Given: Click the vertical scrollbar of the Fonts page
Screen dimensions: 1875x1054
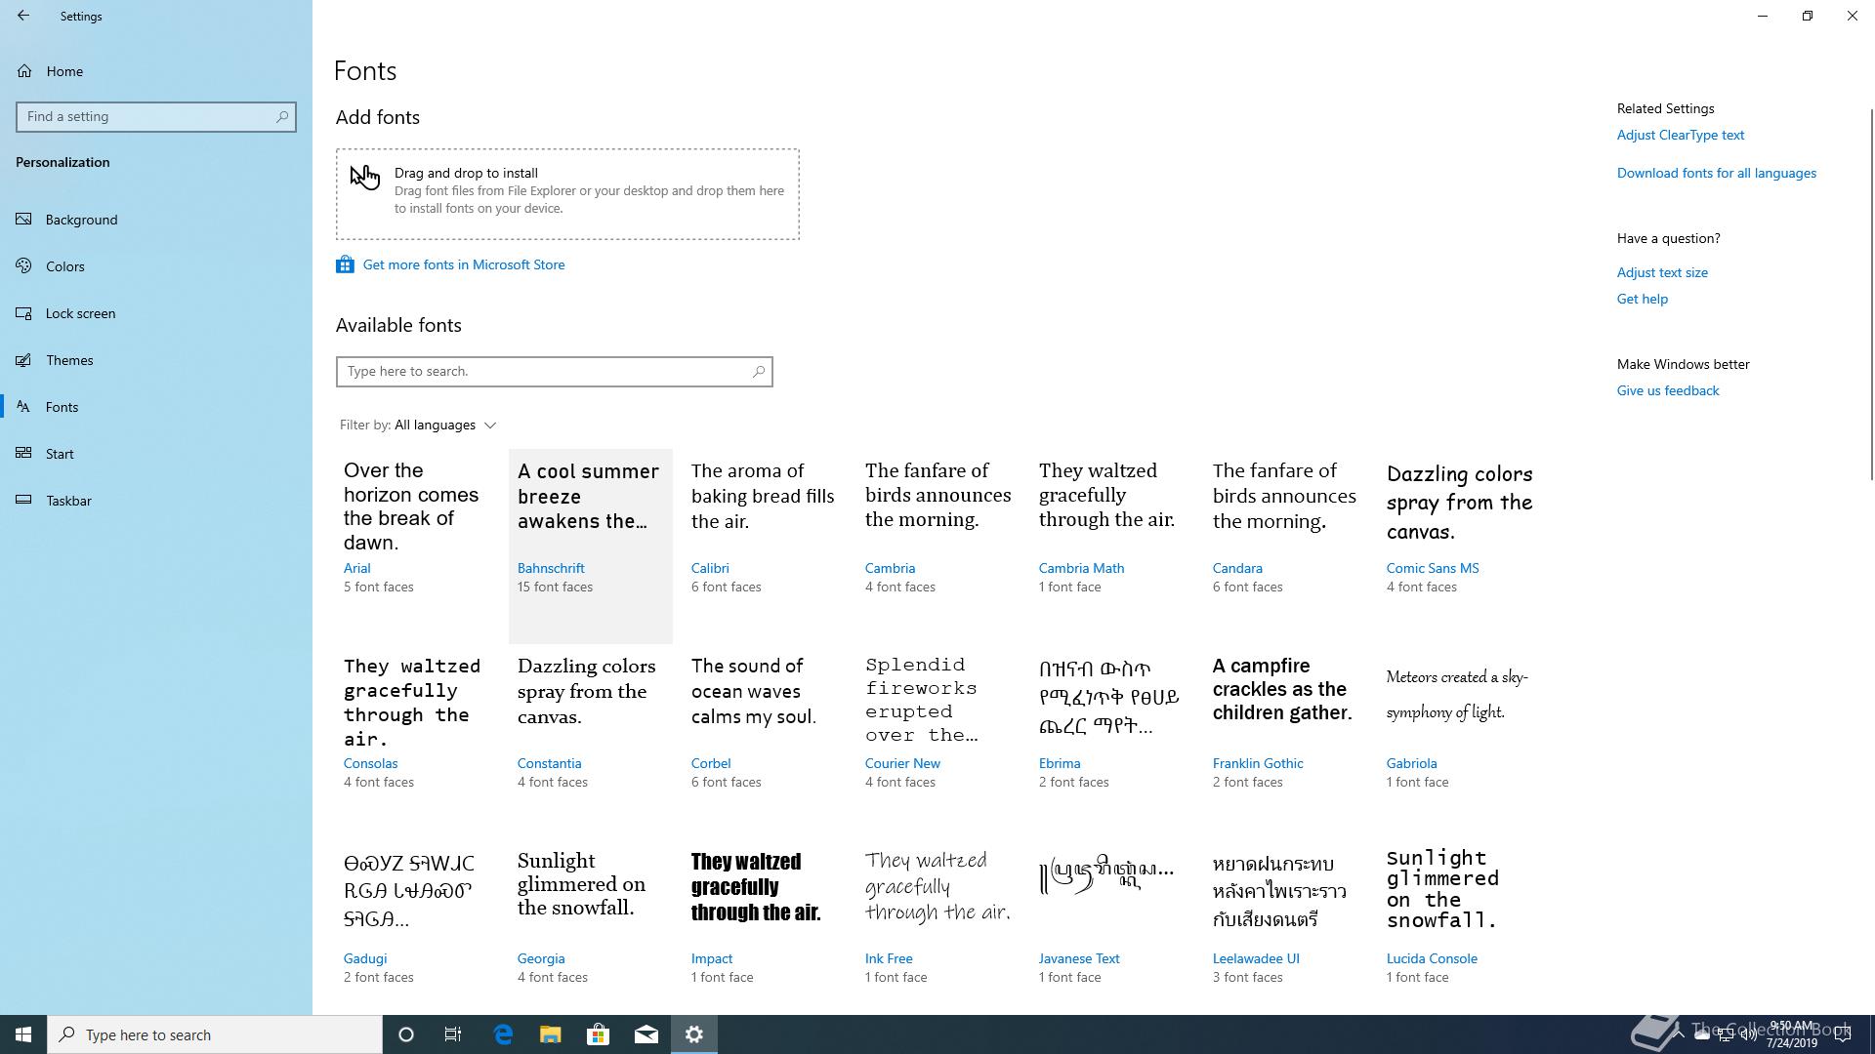Looking at the screenshot, I should tap(1871, 293).
